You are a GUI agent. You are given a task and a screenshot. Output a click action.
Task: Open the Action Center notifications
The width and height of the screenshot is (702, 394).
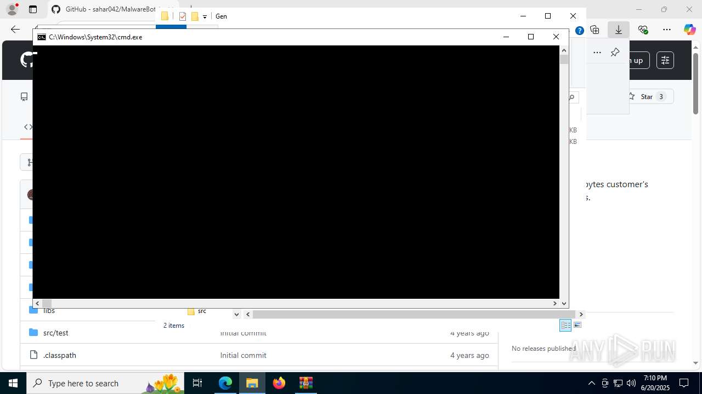coord(684,383)
